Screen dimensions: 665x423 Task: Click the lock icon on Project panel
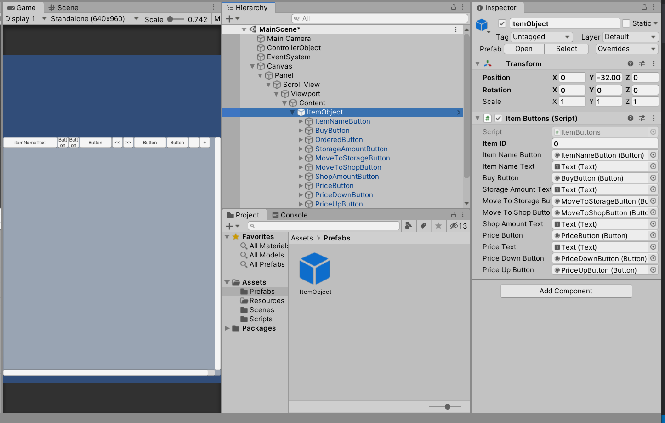pyautogui.click(x=454, y=215)
